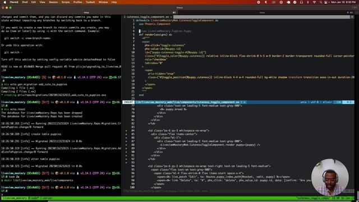Screen dimensions: 359x202
Task: Click the Wi-Fi status icon
Action: pyautogui.click(x=315, y=2)
